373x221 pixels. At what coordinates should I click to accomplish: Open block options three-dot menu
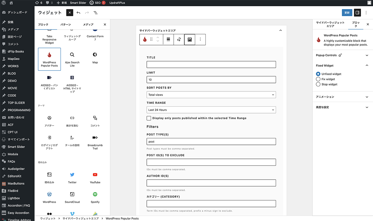(x=200, y=39)
